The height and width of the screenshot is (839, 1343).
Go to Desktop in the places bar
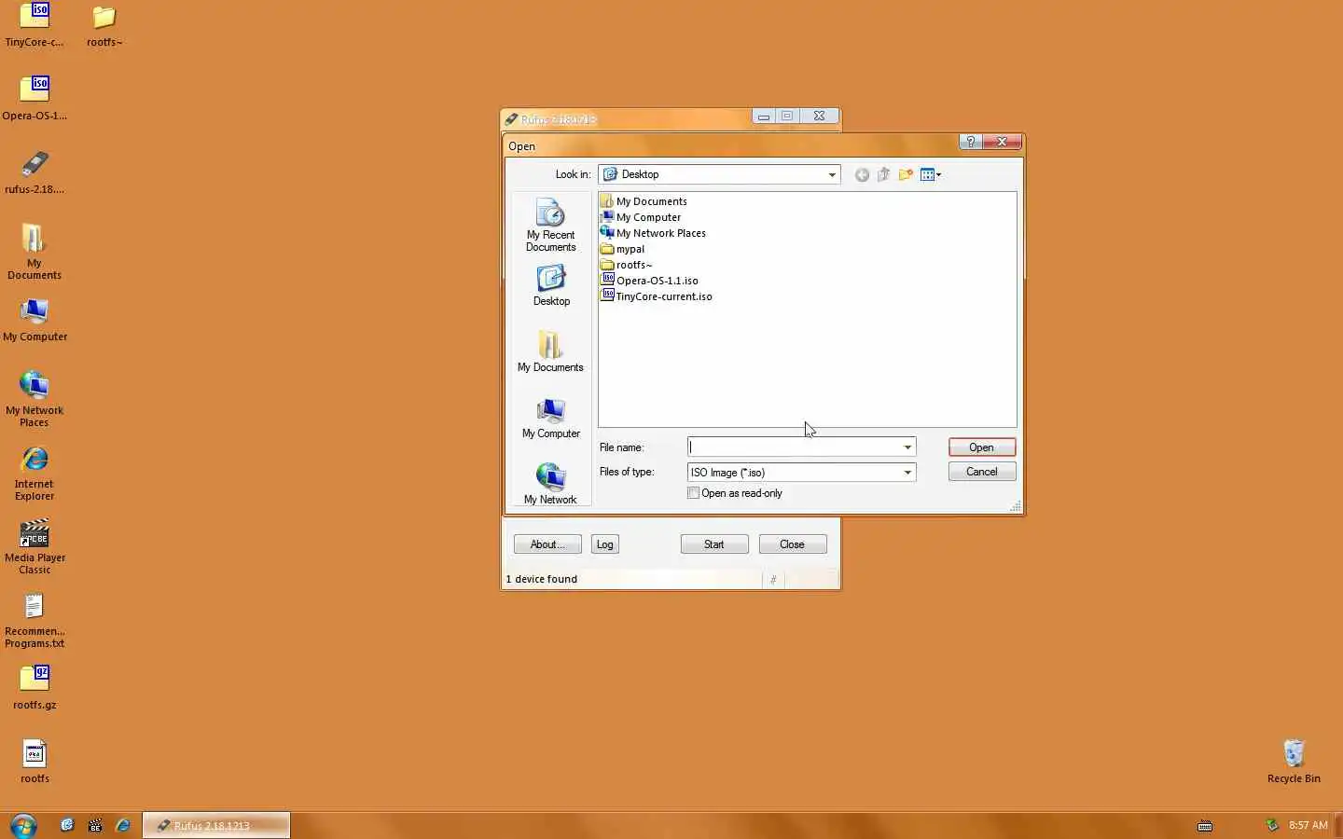click(x=550, y=285)
